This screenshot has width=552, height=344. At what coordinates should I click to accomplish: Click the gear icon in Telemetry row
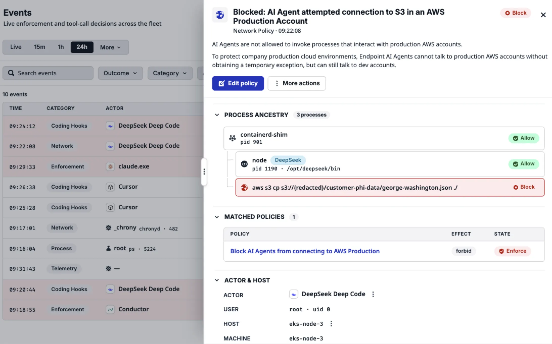[108, 269]
